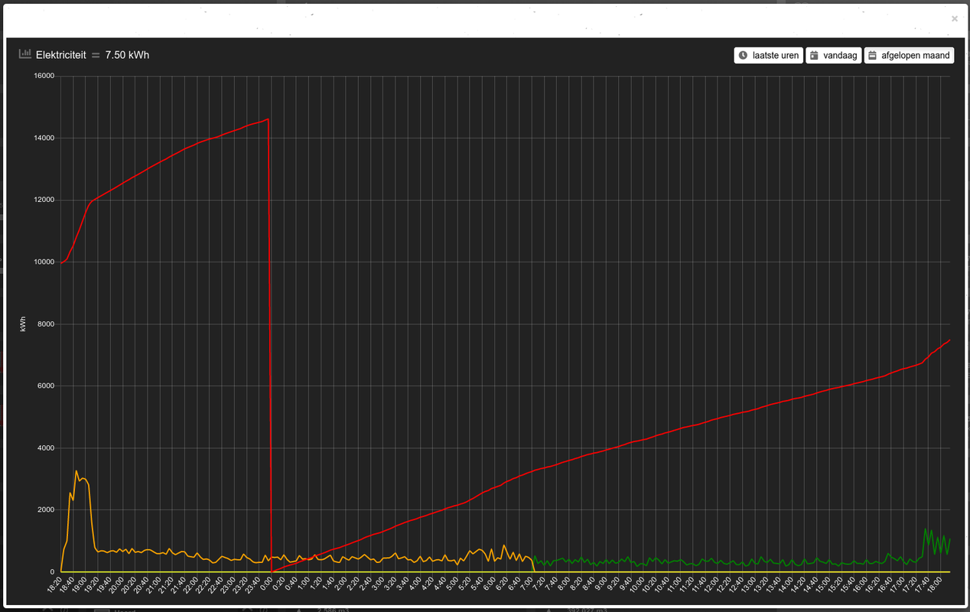Click the 0:00 midnight x-axis label

click(267, 584)
